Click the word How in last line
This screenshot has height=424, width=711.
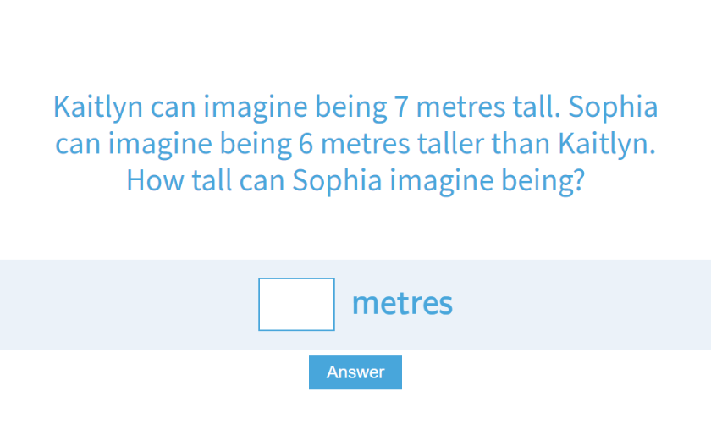click(150, 180)
